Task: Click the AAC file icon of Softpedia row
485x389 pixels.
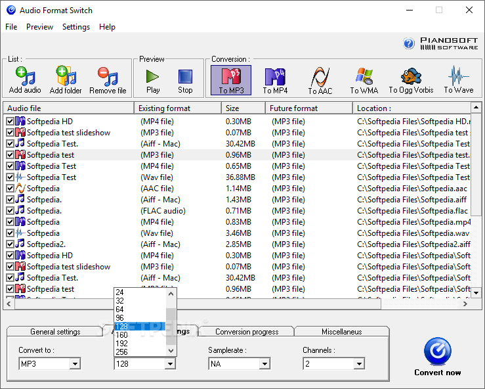Action: click(x=20, y=188)
